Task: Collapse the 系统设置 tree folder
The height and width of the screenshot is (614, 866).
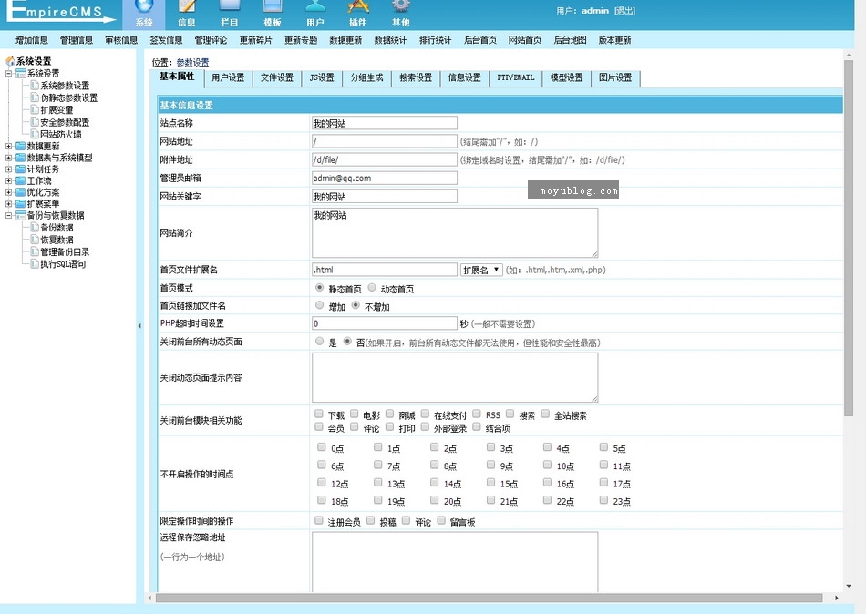Action: [8, 74]
